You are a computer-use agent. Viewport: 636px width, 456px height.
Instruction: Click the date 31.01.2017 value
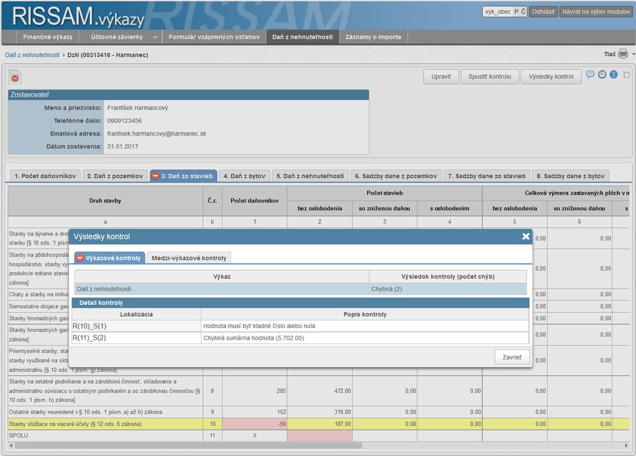pos(122,147)
